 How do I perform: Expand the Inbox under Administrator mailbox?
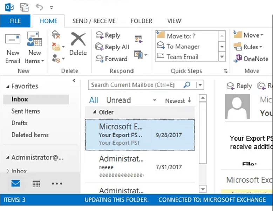pyautogui.click(x=8, y=171)
